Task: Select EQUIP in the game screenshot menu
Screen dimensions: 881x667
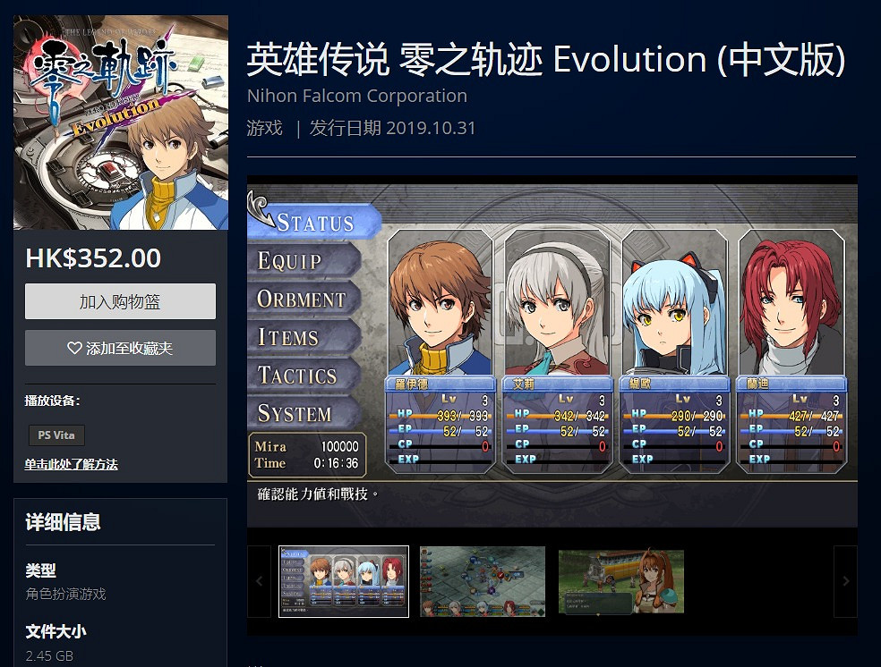Action: click(x=304, y=260)
